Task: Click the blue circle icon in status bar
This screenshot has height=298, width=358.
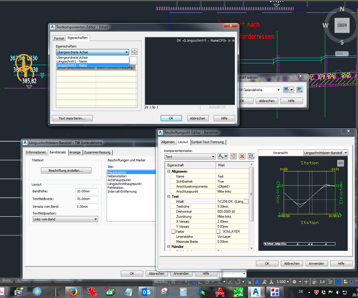Action: [x=338, y=282]
